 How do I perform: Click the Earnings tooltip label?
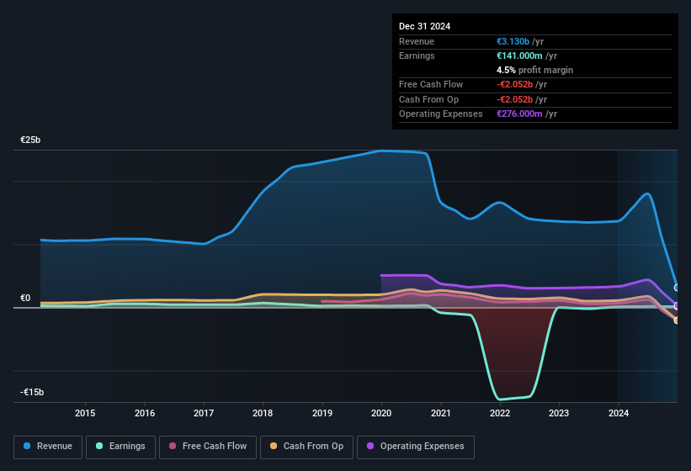[x=417, y=56]
